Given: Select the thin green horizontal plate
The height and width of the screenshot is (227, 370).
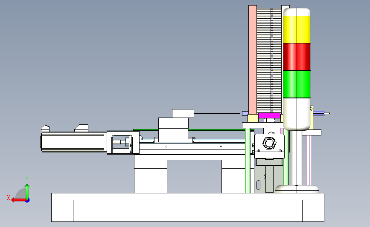Looking at the screenshot, I should coord(193,130).
